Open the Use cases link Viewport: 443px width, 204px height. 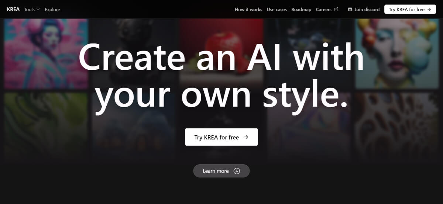(277, 10)
